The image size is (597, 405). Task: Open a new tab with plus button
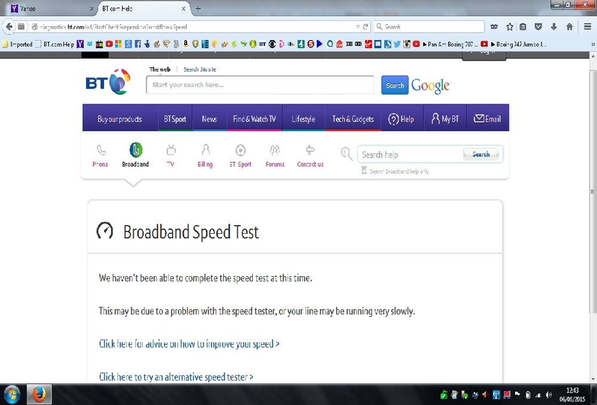coord(198,8)
